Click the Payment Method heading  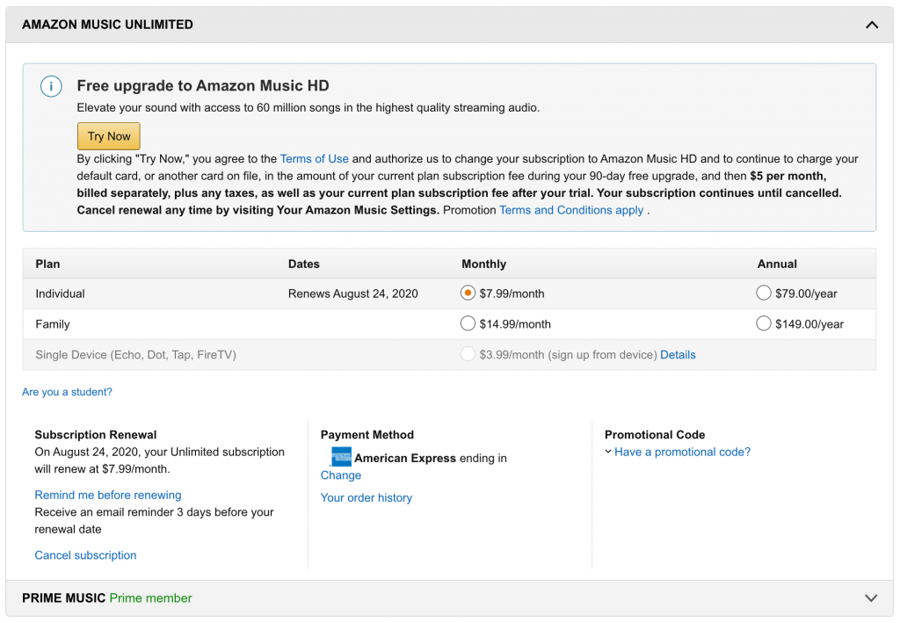click(367, 435)
